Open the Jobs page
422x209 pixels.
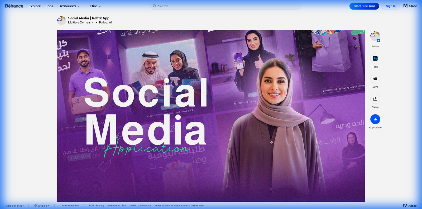coord(50,6)
